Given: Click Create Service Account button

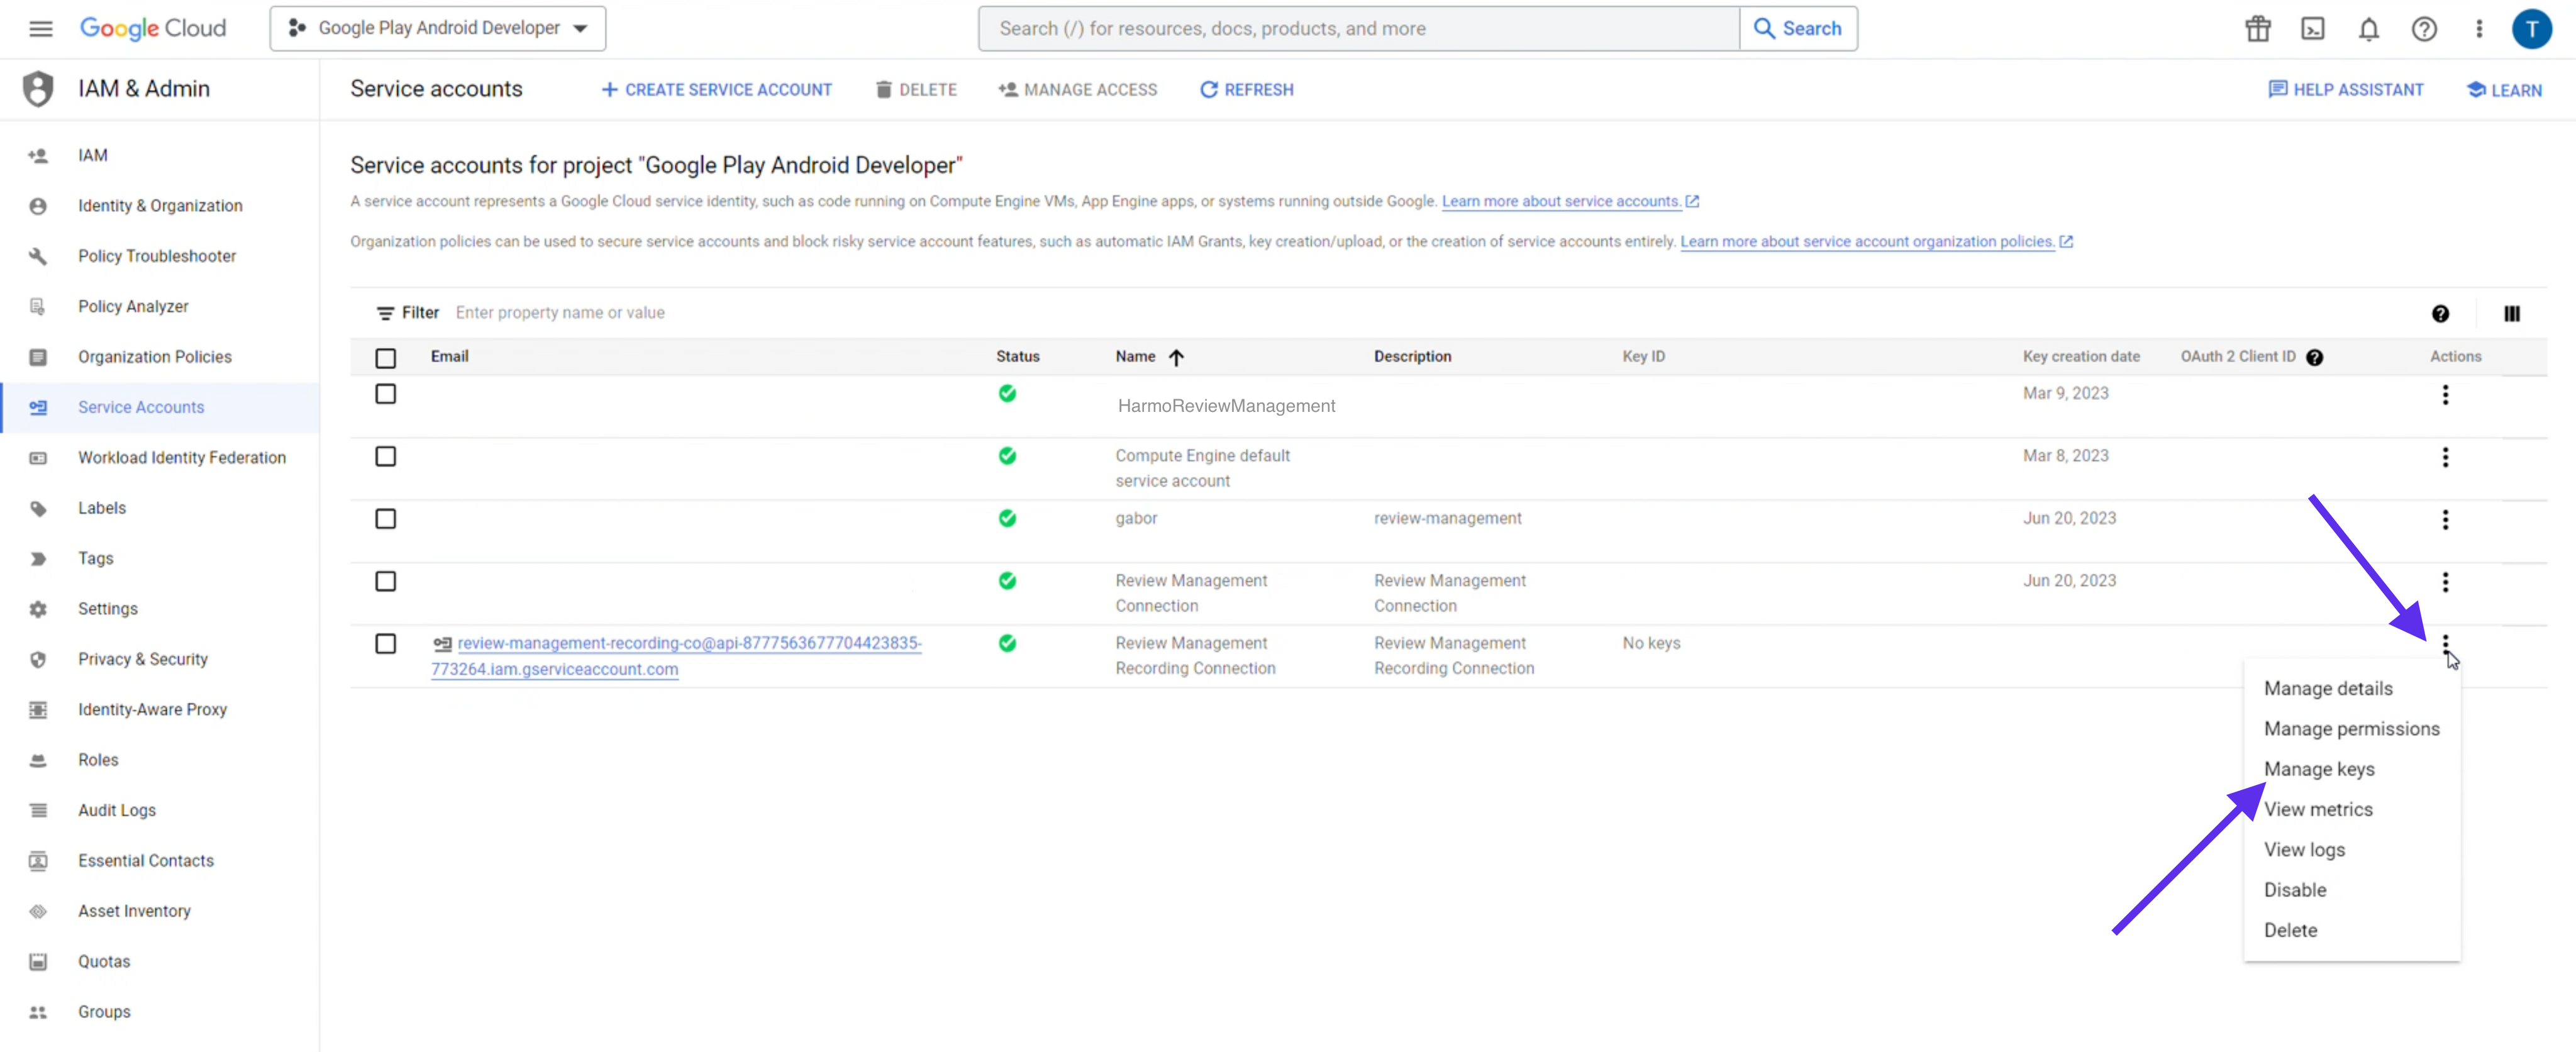Looking at the screenshot, I should click(716, 89).
